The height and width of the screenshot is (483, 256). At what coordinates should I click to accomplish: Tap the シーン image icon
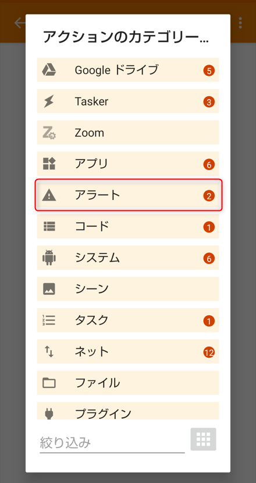click(x=49, y=289)
